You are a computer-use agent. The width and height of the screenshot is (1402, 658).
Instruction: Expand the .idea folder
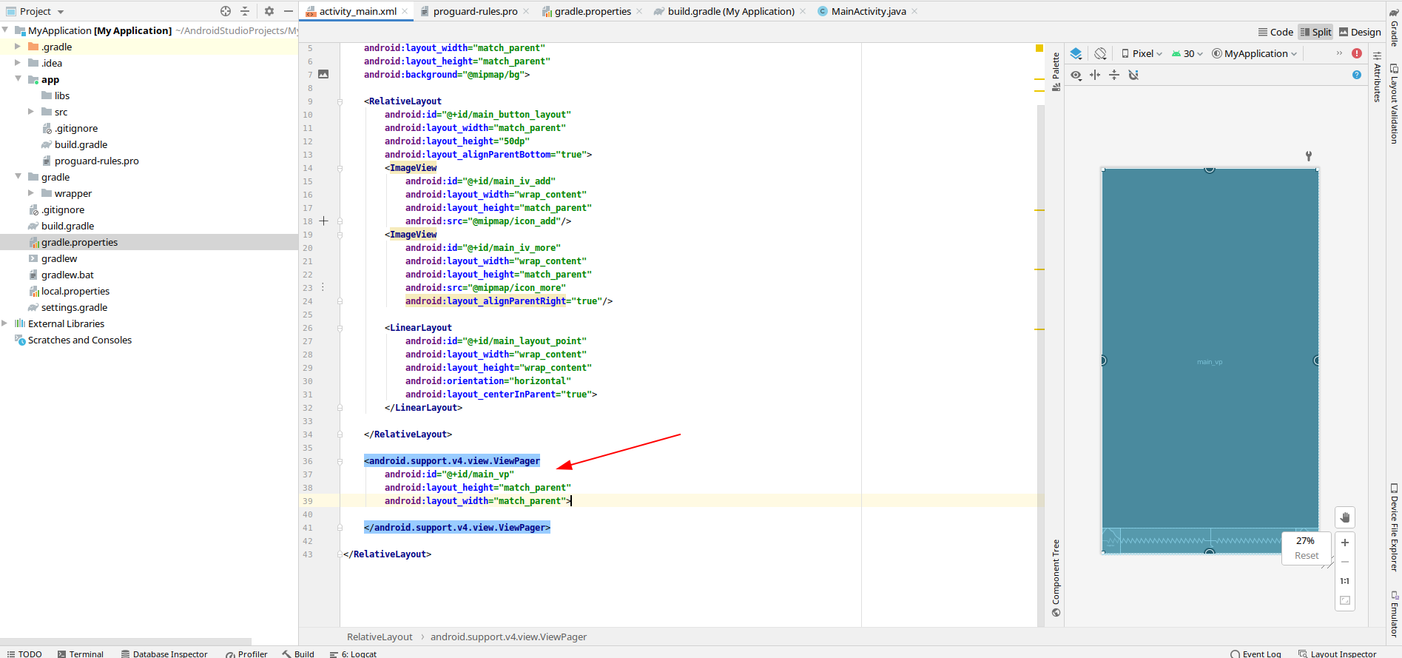tap(18, 63)
